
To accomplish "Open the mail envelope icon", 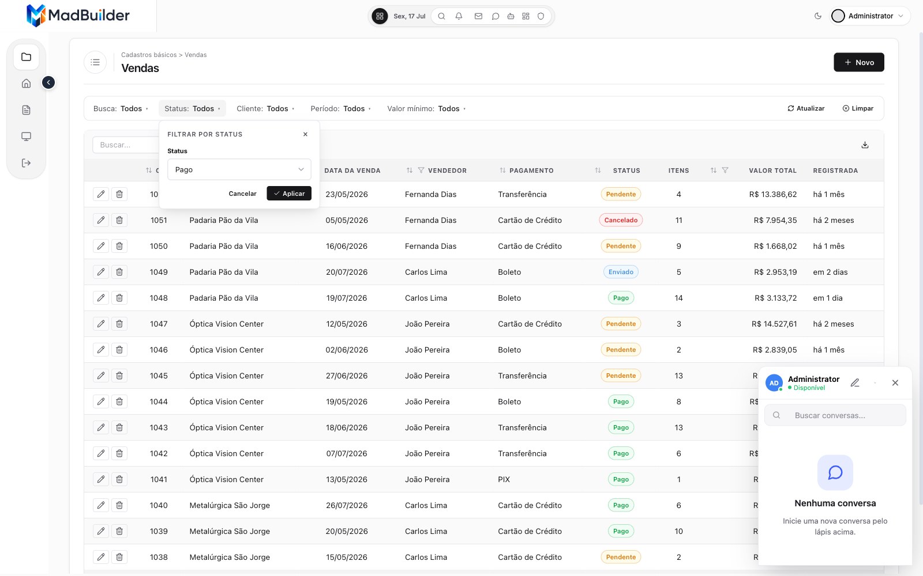I will (478, 16).
